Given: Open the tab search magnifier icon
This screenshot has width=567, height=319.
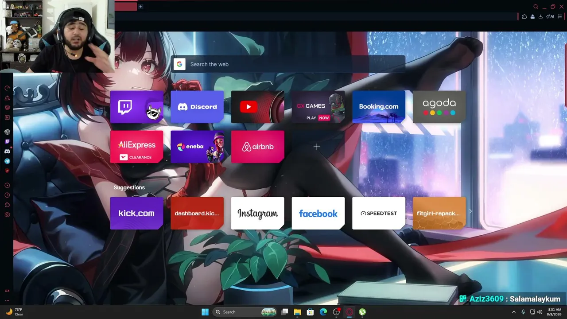Looking at the screenshot, I should [x=536, y=7].
